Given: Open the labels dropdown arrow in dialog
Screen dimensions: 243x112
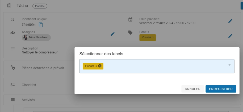Looking at the screenshot, I should (229, 65).
